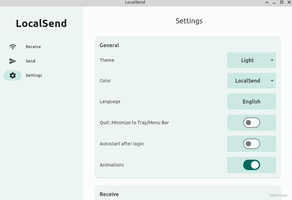Screen dimensions: 292x200
Task: Click the Color setting label
Action: (105, 81)
